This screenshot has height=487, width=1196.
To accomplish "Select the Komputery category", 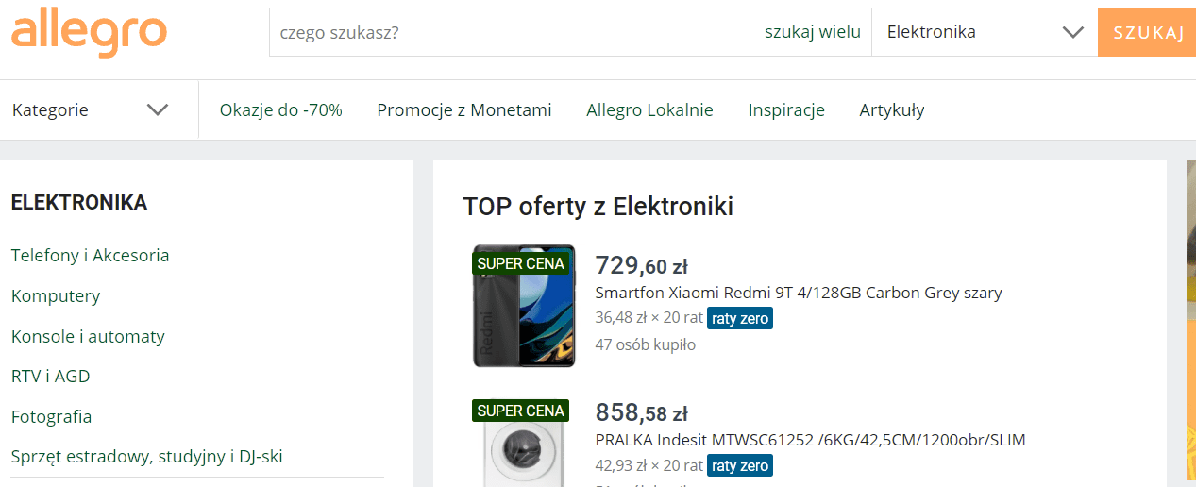I will click(x=56, y=295).
